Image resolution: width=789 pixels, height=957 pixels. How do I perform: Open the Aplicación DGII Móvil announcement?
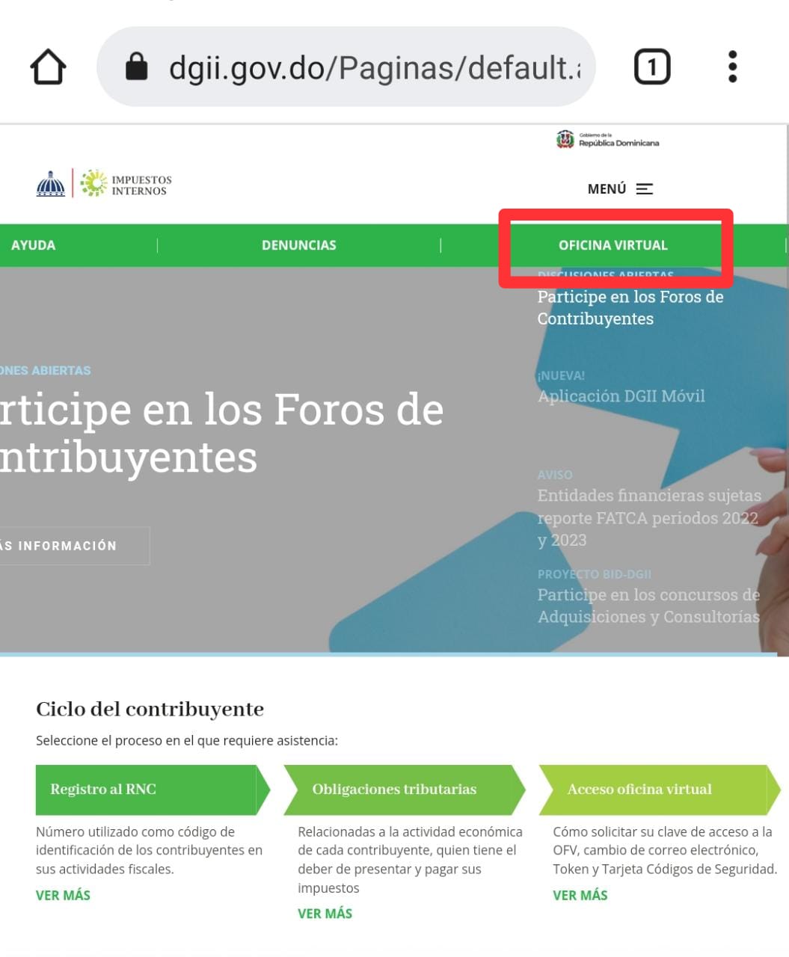[x=621, y=396]
